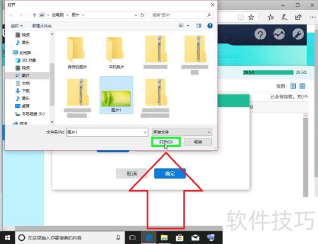Click the Open (打开) button
The image size is (318, 244).
[166, 142]
